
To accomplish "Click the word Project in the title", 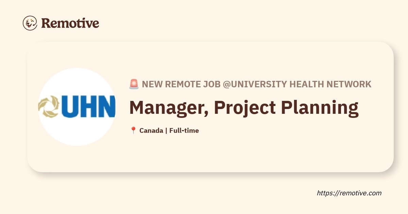I will click(244, 108).
